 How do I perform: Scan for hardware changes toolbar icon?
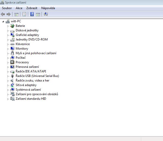(x=46, y=14)
